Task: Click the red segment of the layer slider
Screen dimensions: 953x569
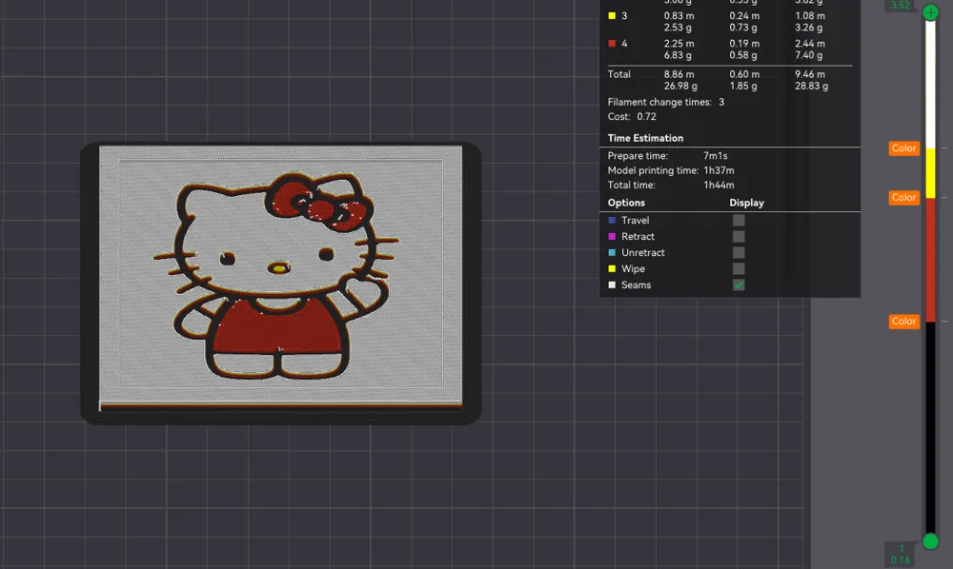Action: click(x=930, y=260)
